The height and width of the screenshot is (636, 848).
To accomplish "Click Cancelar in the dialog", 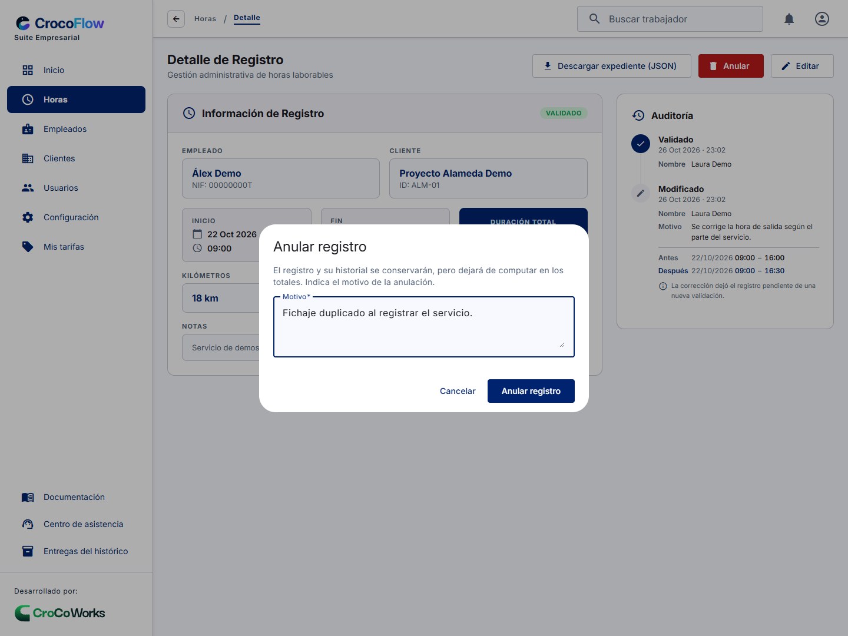I will click(458, 391).
